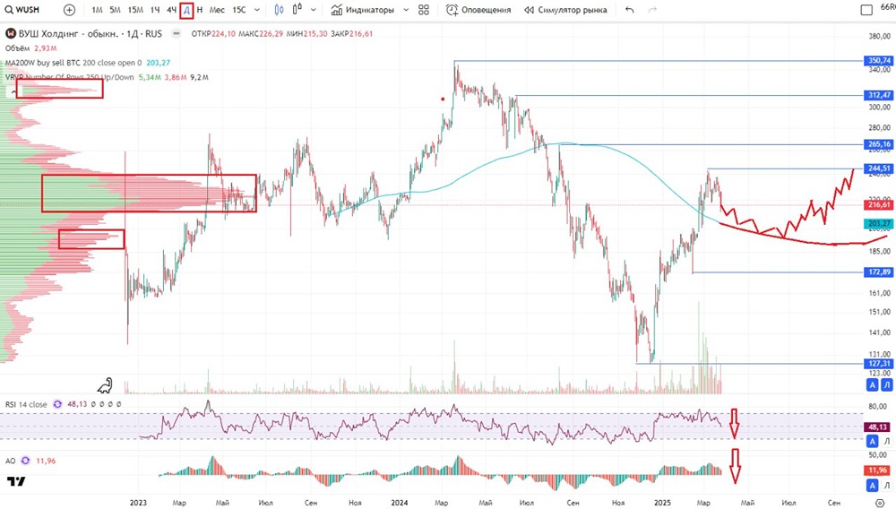Click 2025 on the time axis
The image size is (896, 509).
(x=662, y=503)
